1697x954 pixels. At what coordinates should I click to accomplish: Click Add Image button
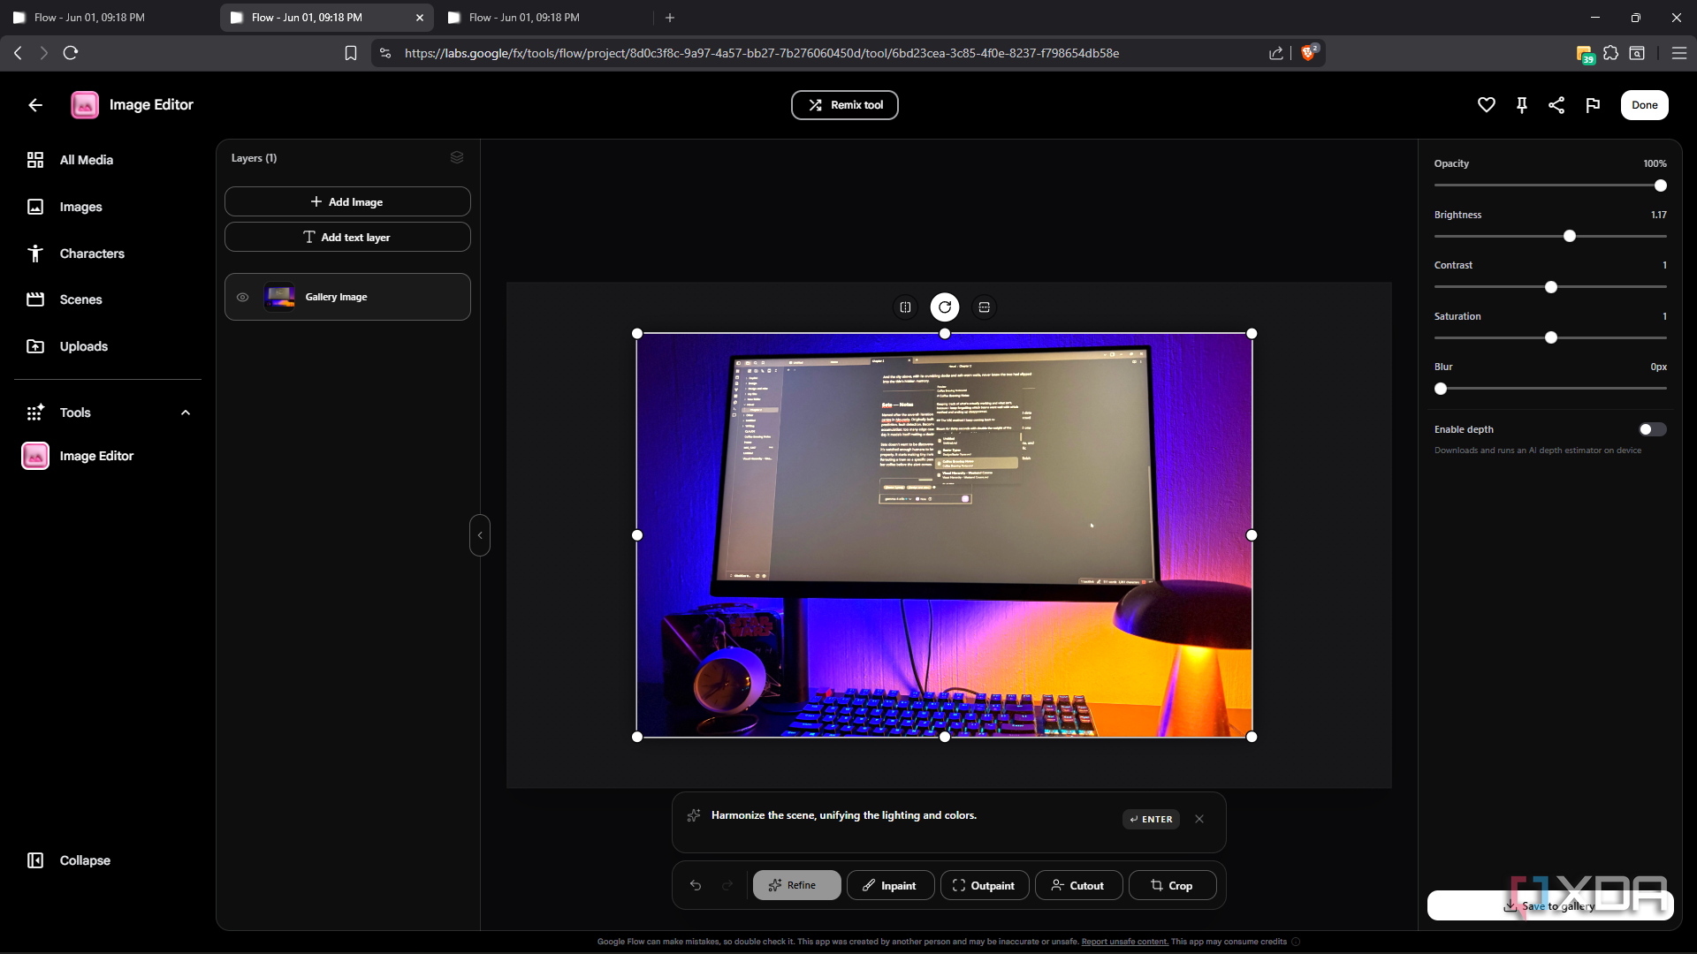347,201
